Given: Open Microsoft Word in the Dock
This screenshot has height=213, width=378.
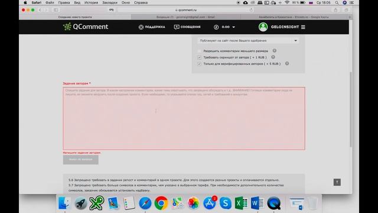Looking at the screenshot, I should point(258,203).
